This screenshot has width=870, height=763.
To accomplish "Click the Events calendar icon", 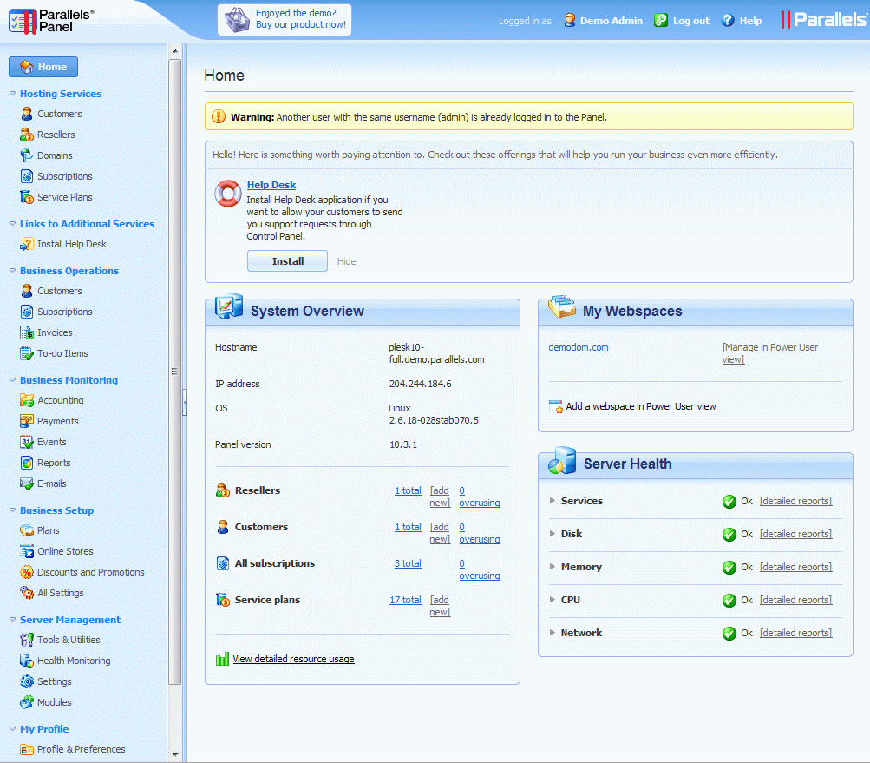I will point(27,442).
